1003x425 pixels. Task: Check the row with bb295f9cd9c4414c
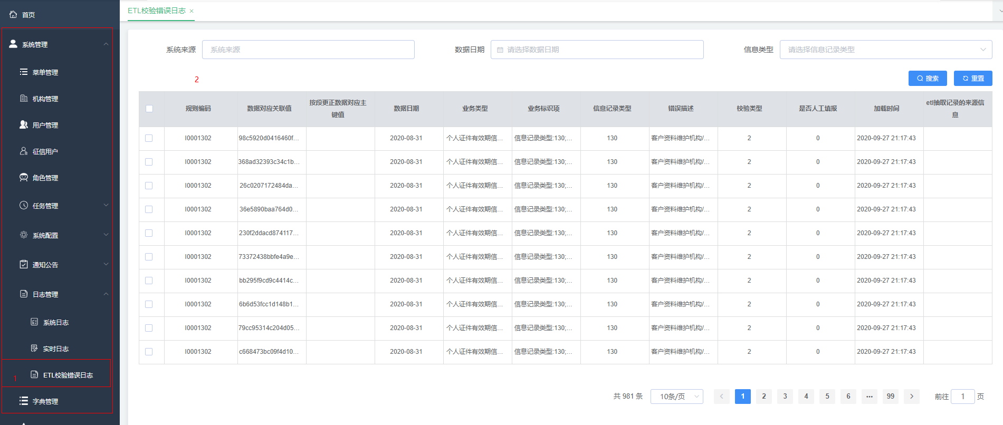tap(149, 281)
